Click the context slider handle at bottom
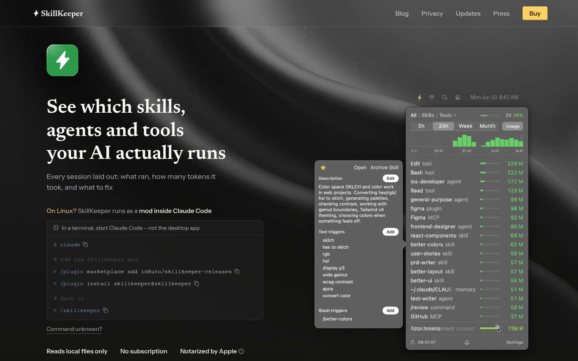This screenshot has width=578, height=361. coord(498,328)
